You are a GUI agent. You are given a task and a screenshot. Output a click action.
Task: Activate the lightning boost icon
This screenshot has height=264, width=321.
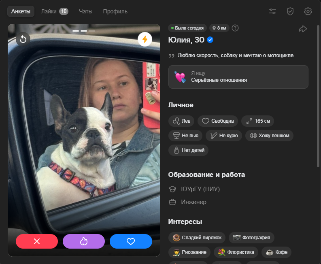click(145, 39)
